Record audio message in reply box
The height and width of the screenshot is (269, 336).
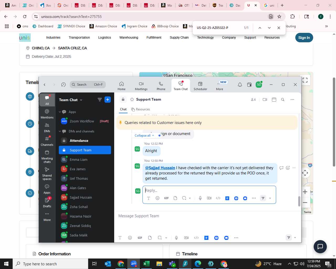coord(200,198)
